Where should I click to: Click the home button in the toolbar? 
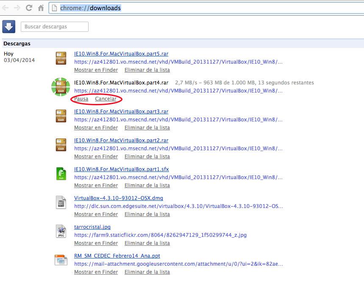pyautogui.click(x=41, y=8)
